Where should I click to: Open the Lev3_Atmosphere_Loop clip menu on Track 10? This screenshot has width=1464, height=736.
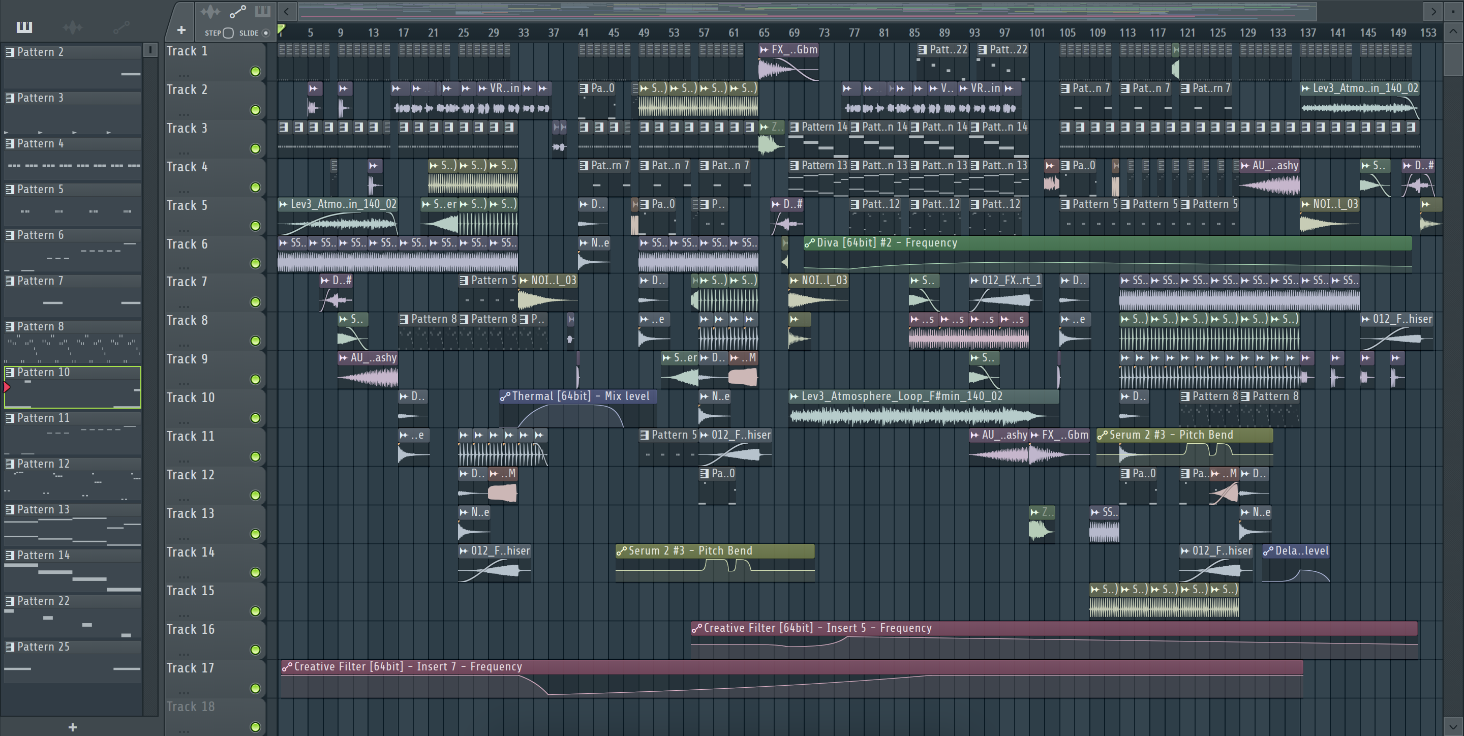tap(795, 396)
